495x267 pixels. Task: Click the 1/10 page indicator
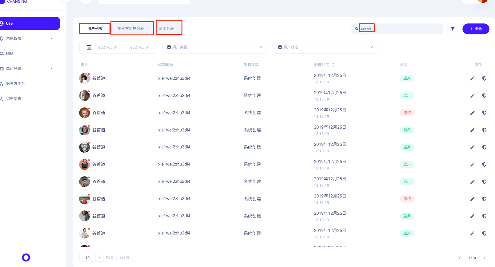pyautogui.click(x=472, y=258)
